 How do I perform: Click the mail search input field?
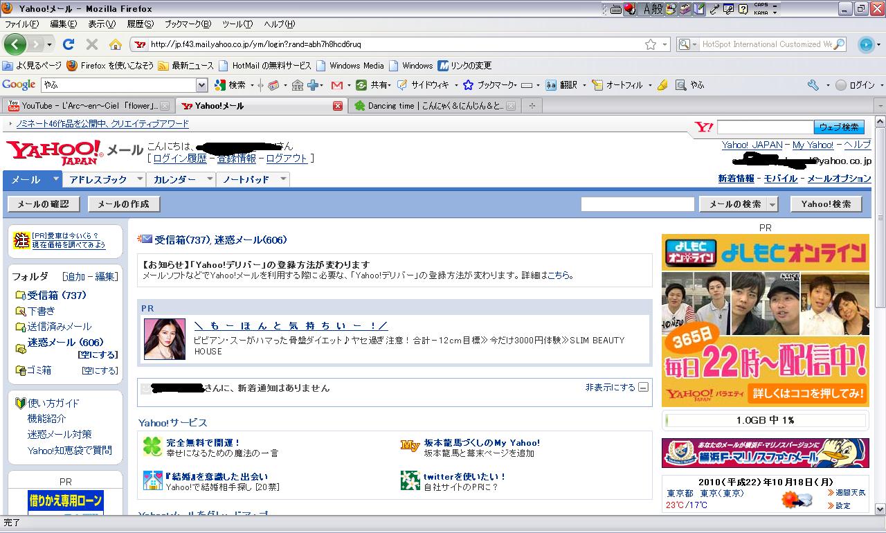pos(638,204)
